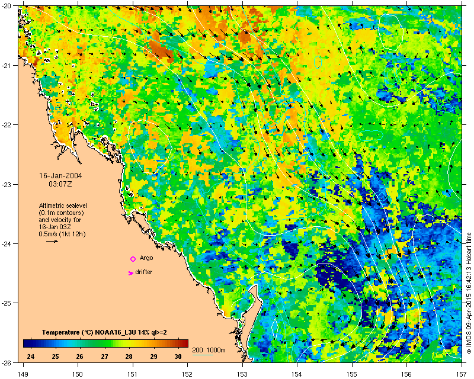This screenshot has height=379, width=474.
Task: Click the 0.5m/s velocity scale arrow
Action: [x=52, y=241]
